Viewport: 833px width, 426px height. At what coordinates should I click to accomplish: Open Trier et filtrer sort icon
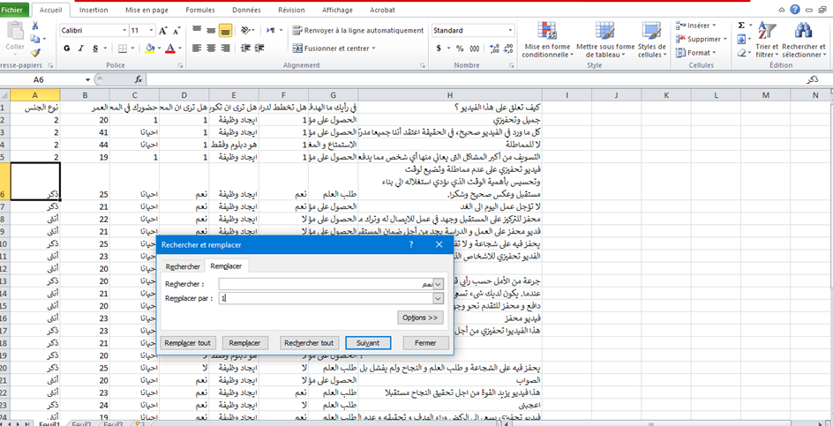point(766,33)
